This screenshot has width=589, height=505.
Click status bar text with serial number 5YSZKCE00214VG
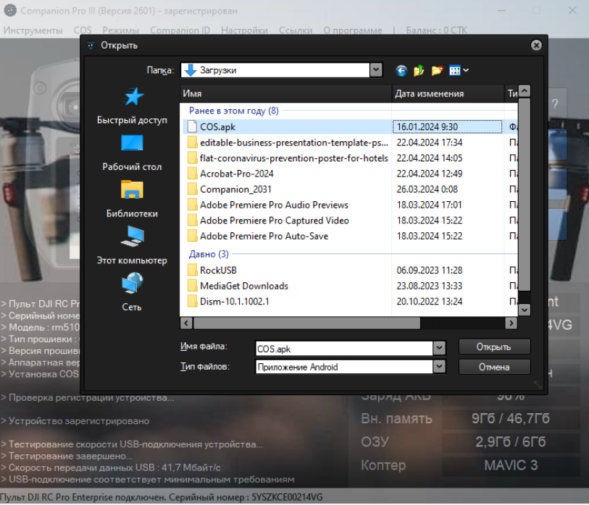click(161, 497)
